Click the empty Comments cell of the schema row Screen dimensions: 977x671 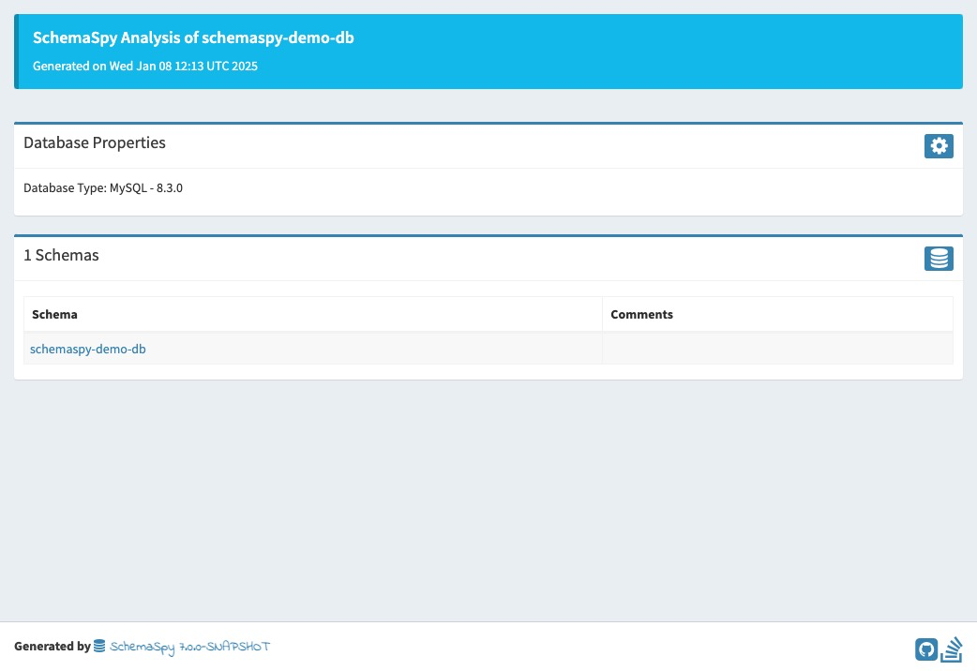[776, 348]
